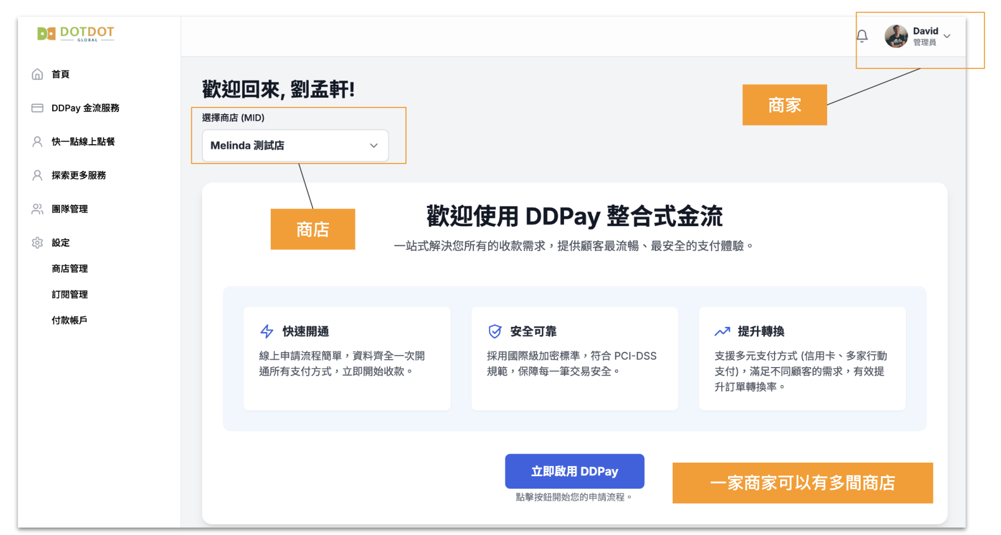
Task: Click the 選擇商店 (MID) field label
Action: pyautogui.click(x=233, y=118)
